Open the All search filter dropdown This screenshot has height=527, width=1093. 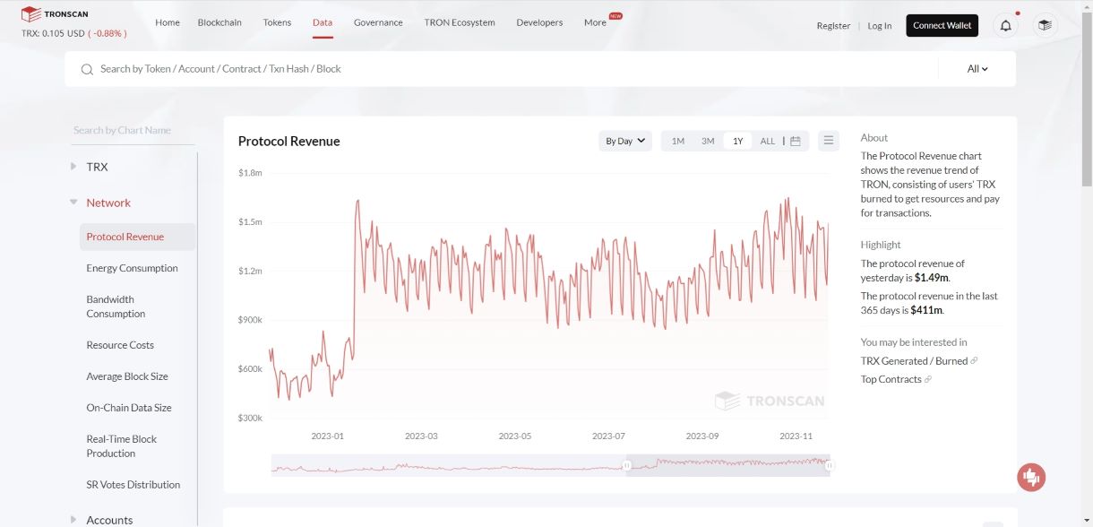point(977,69)
